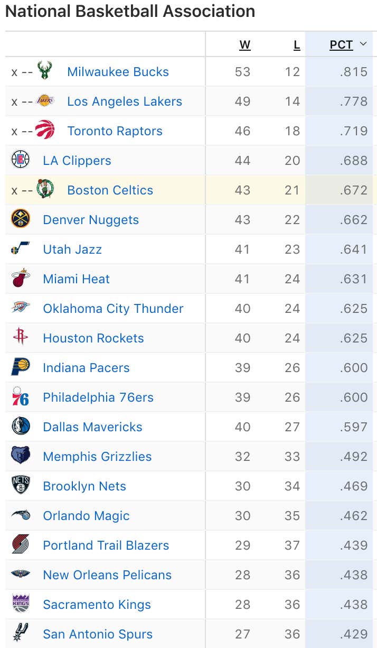This screenshot has height=648, width=377.
Task: Click the Miami Heat flaming ball logo
Action: click(x=21, y=278)
